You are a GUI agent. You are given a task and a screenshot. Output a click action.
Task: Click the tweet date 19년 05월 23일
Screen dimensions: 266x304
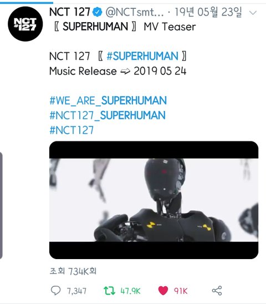click(x=208, y=12)
